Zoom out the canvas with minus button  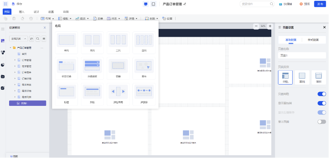pyautogui.click(x=256, y=26)
